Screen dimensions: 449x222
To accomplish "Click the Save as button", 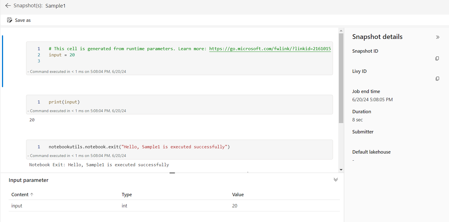I will click(x=19, y=20).
